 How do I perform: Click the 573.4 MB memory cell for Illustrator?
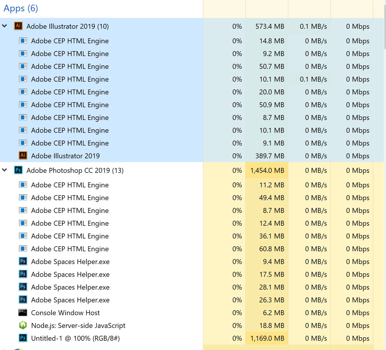(x=267, y=26)
